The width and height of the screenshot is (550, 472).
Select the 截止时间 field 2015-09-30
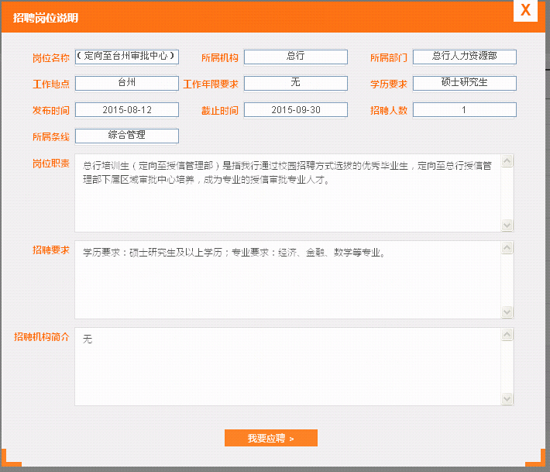[295, 110]
